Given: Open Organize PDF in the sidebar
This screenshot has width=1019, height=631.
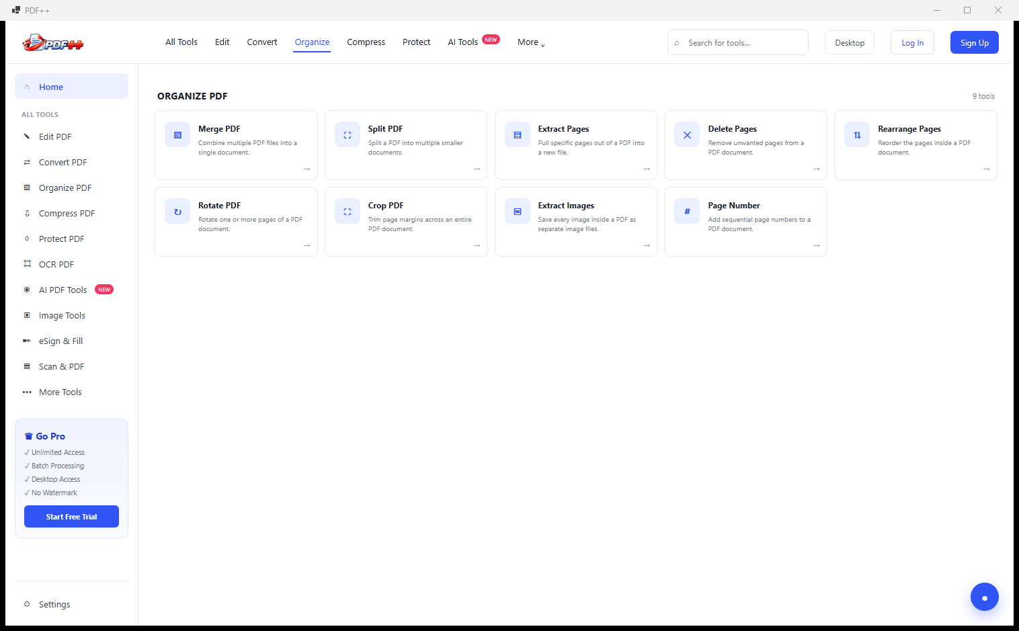Looking at the screenshot, I should point(71,187).
